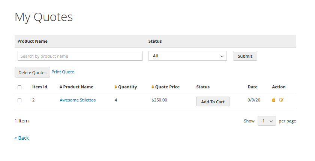Open the Print Quote link
The width and height of the screenshot is (315, 161).
tap(63, 72)
